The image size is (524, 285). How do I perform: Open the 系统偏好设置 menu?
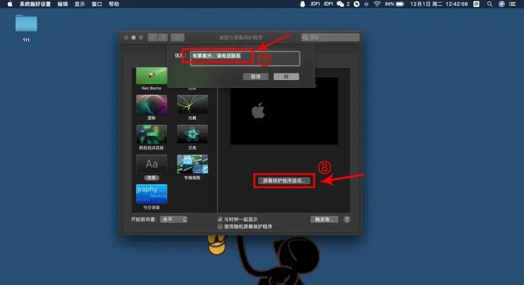point(35,4)
